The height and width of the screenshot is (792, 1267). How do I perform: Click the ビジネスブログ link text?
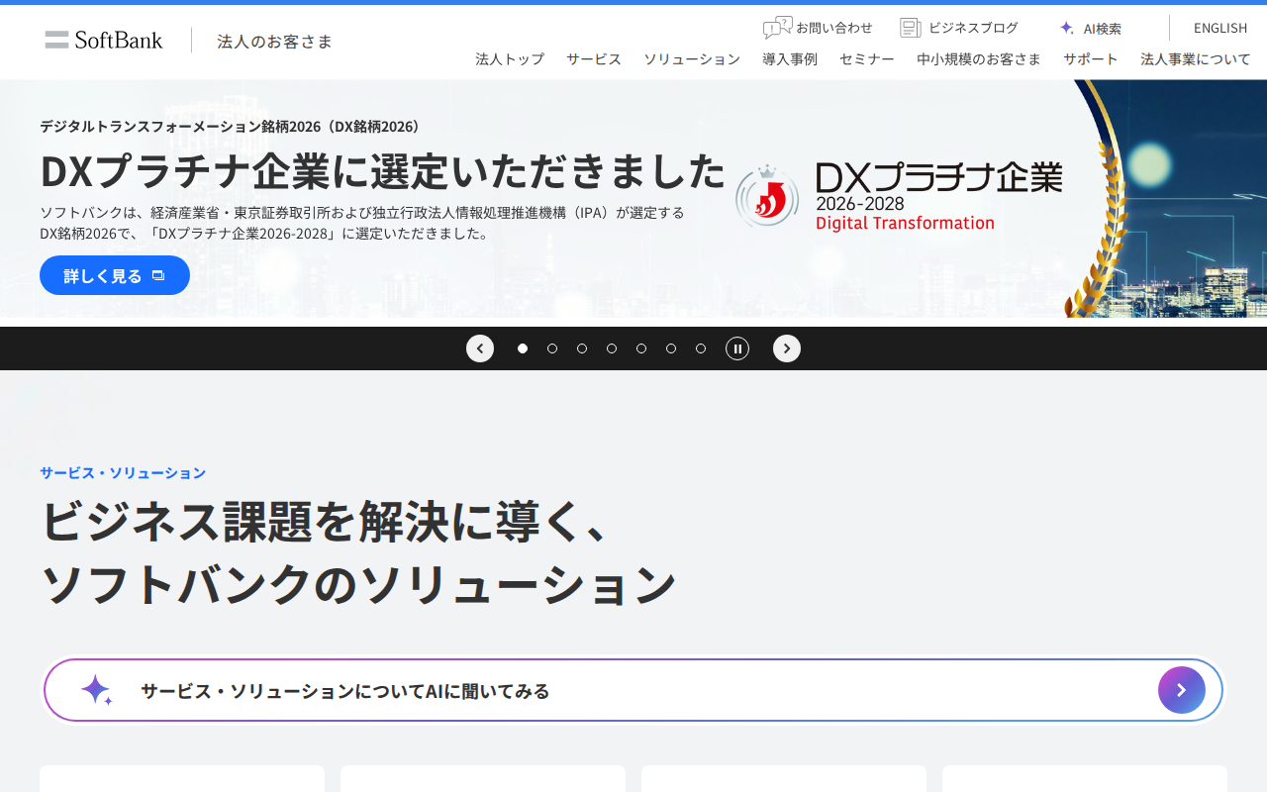click(973, 28)
